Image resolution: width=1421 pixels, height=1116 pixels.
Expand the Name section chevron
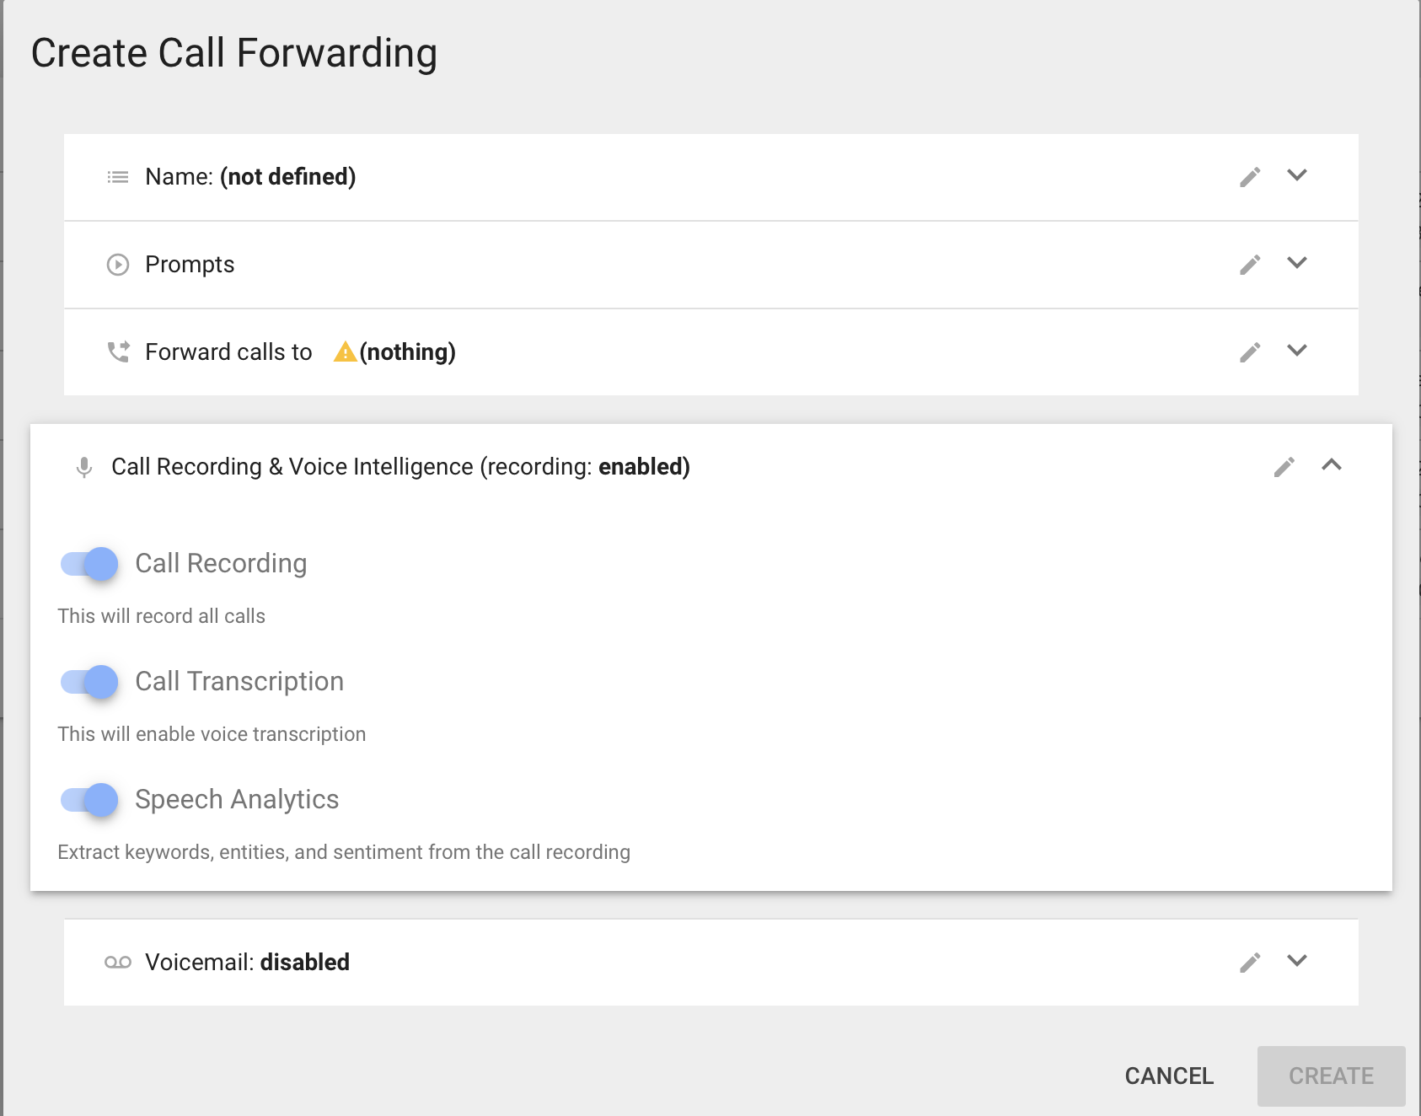[x=1297, y=175]
